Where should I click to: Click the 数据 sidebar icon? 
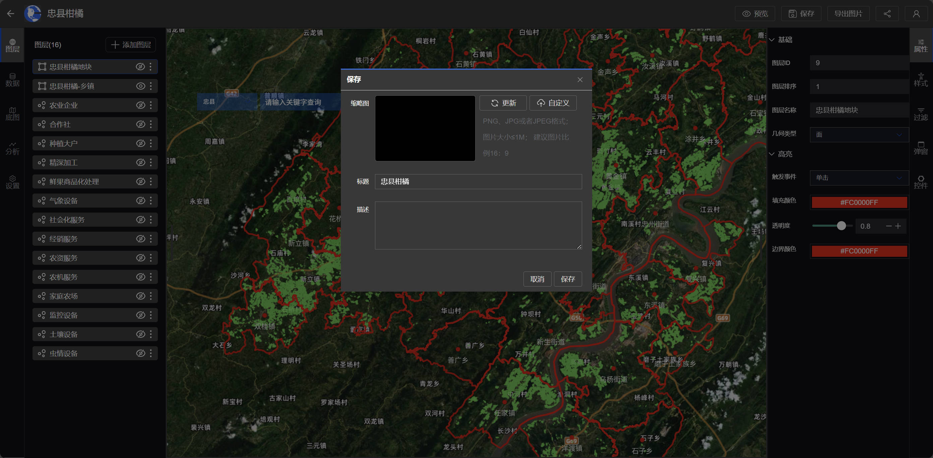(x=12, y=80)
